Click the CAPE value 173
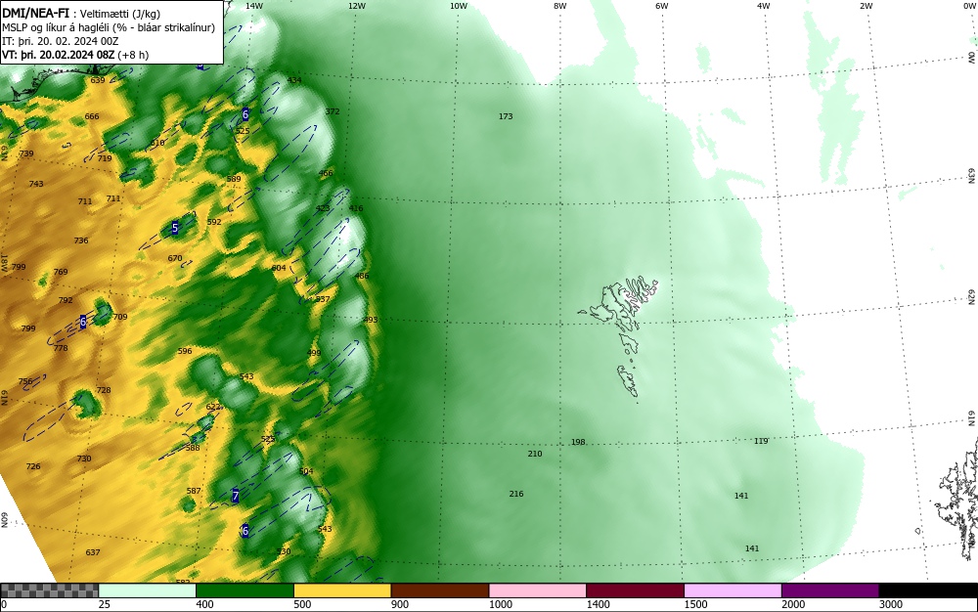 coord(506,116)
